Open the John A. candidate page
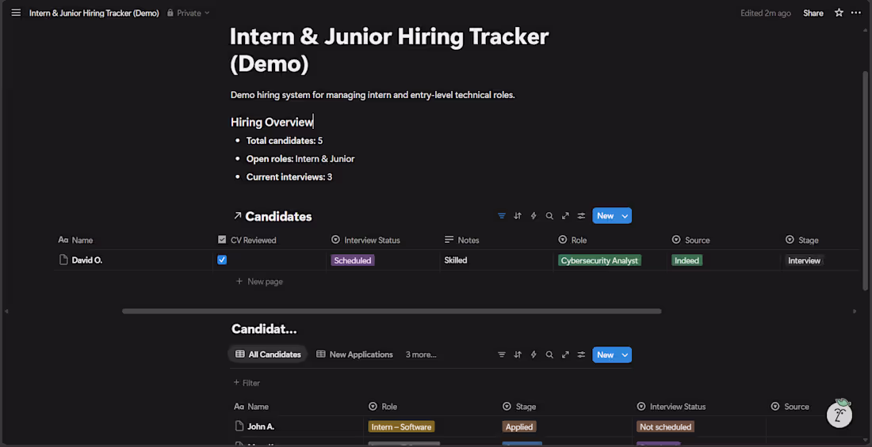 pyautogui.click(x=261, y=426)
